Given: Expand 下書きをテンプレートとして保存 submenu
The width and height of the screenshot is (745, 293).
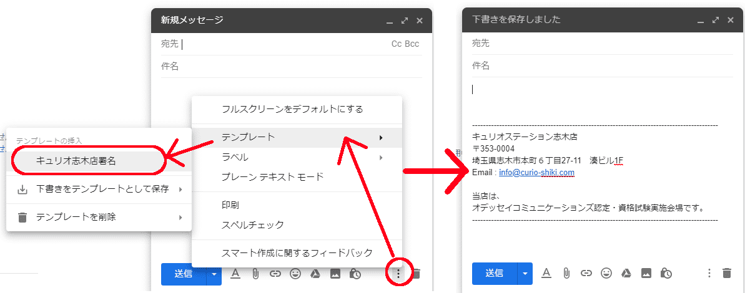Looking at the screenshot, I should pyautogui.click(x=99, y=190).
